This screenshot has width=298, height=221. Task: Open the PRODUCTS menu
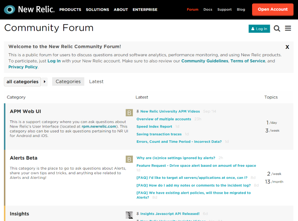click(70, 10)
